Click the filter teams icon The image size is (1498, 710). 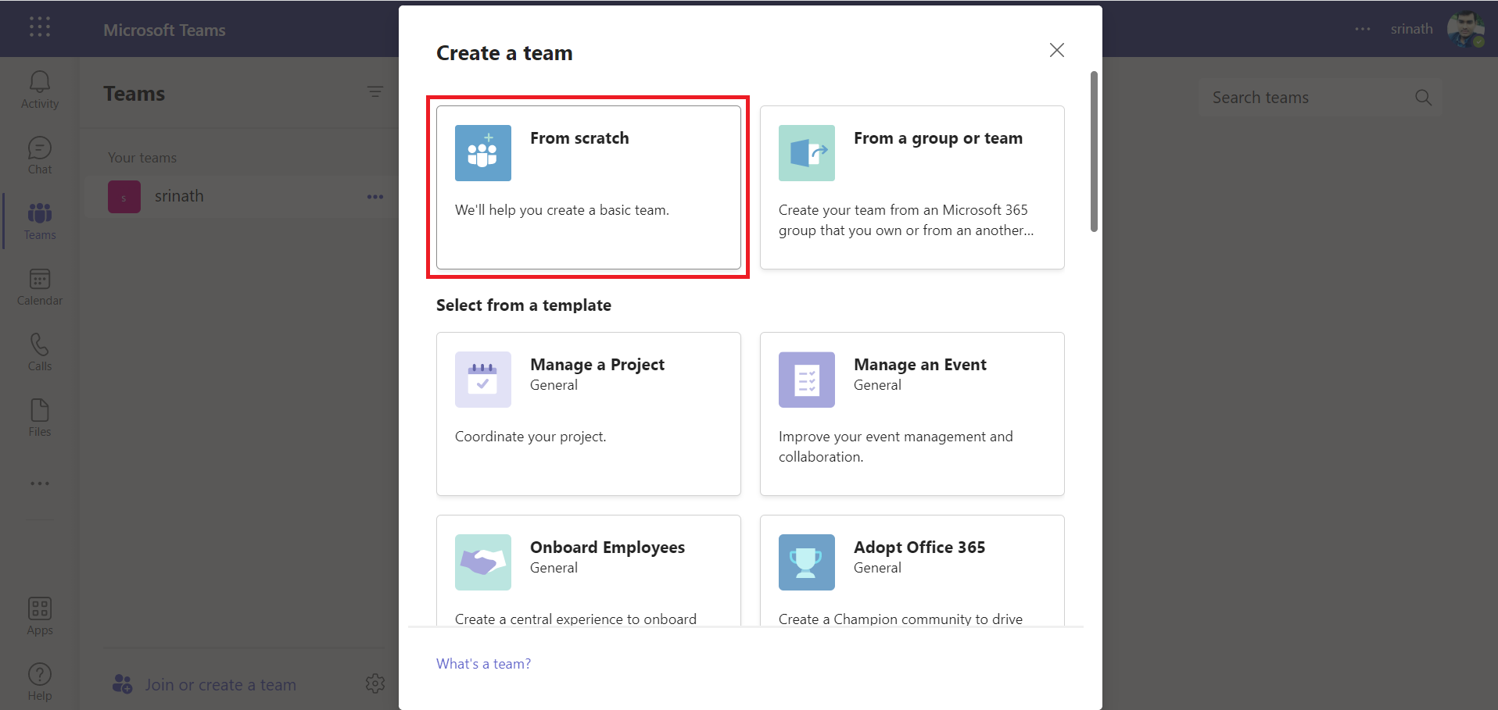click(x=375, y=92)
